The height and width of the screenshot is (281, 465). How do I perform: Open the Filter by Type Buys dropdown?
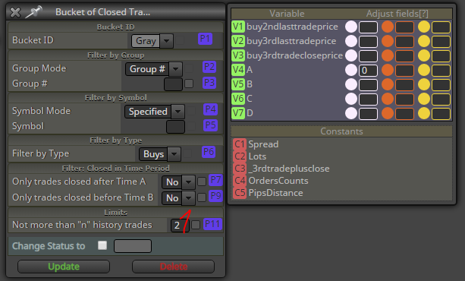click(x=160, y=154)
